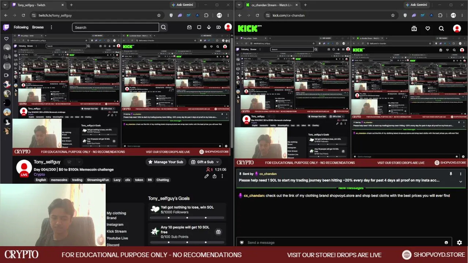The height and width of the screenshot is (263, 468).
Task: Open Kick chat settings gear
Action: pos(460,243)
